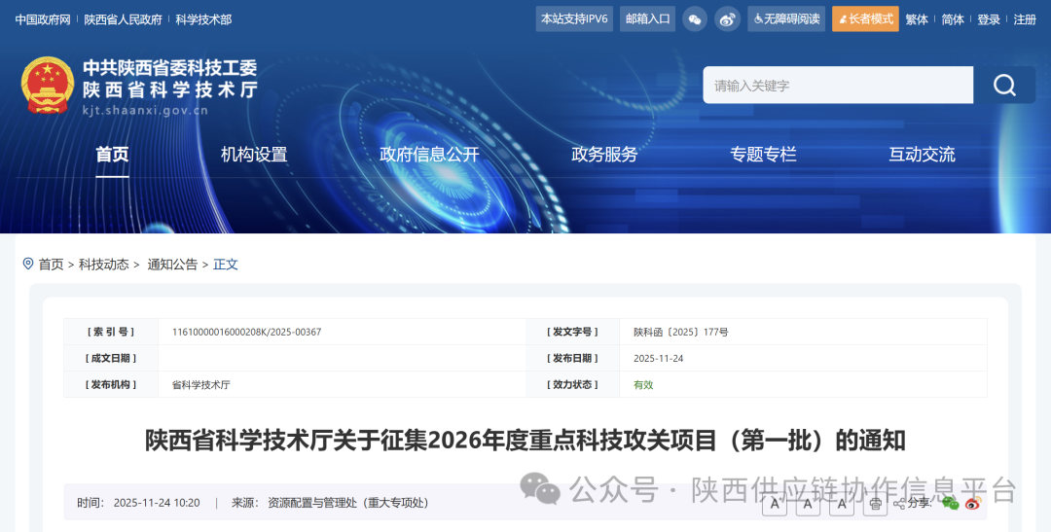Screen dimensions: 1051x532
Task: Click the 成文日期 label cell
Action: pyautogui.click(x=111, y=359)
